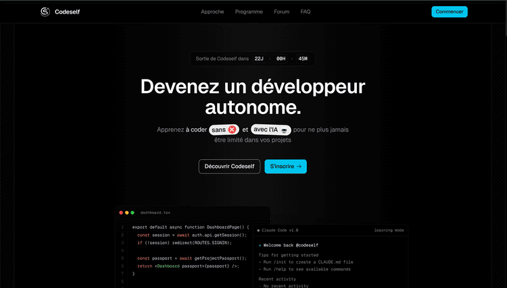Click 'Sortie de Codeself dans' text

click(x=222, y=59)
